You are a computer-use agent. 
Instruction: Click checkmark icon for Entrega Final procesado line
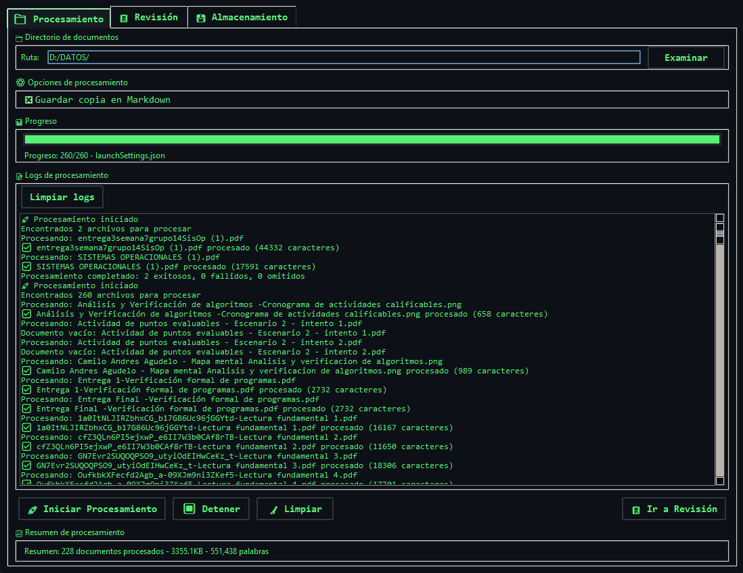26,409
